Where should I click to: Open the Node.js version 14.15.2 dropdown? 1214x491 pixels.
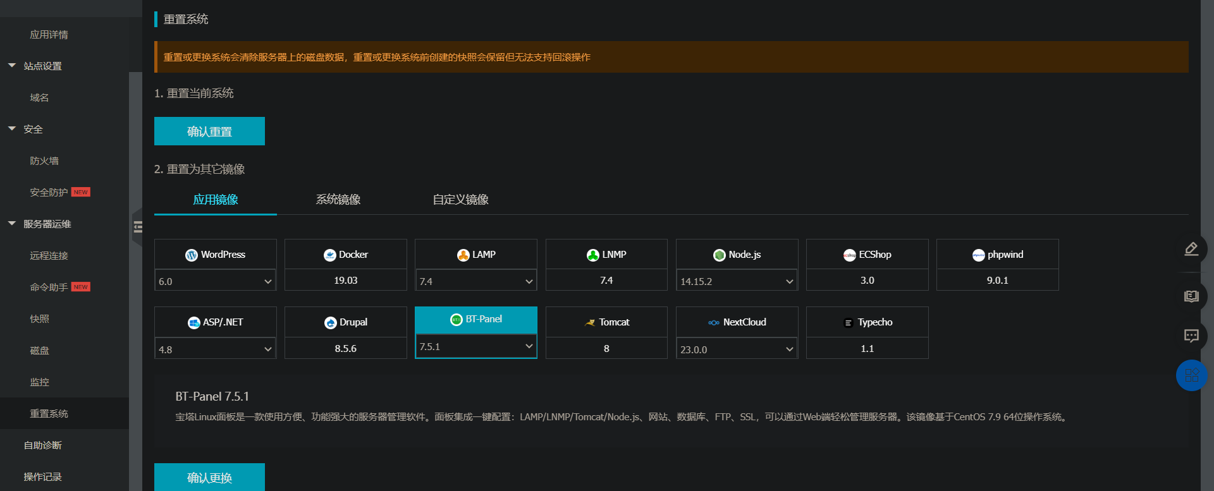pos(737,281)
